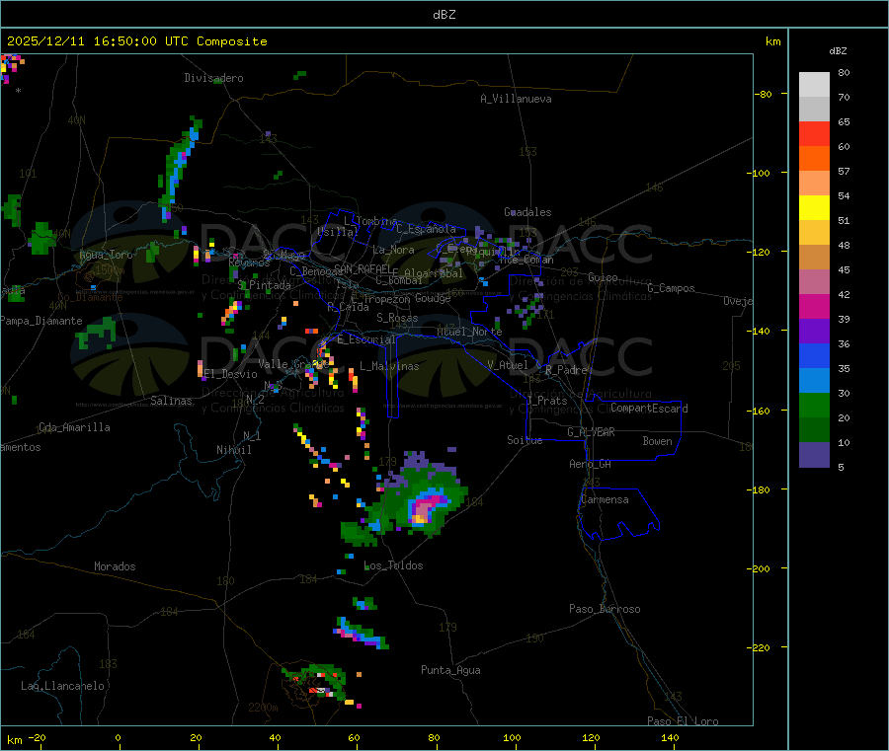Select the La_Nora map label
Image resolution: width=889 pixels, height=751 pixels.
click(x=393, y=250)
